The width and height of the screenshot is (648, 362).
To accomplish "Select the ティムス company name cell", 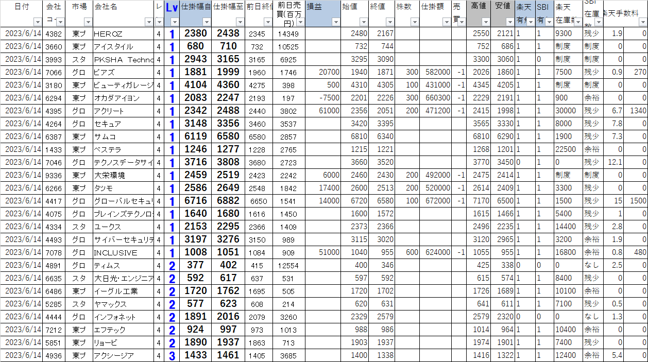I will pos(123,265).
